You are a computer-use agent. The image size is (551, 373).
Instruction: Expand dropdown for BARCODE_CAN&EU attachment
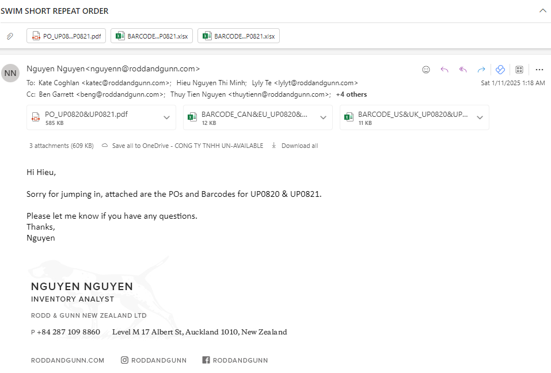pos(324,117)
